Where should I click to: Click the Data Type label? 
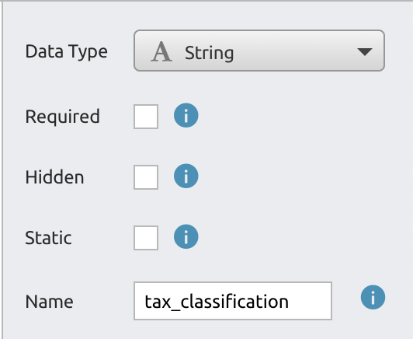pyautogui.click(x=67, y=52)
